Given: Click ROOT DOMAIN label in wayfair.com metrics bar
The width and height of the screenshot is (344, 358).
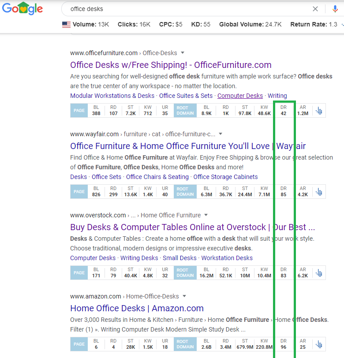Looking at the screenshot, I should [185, 191].
